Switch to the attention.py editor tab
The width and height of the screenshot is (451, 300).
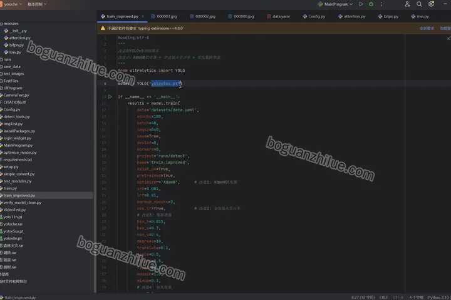tap(352, 16)
